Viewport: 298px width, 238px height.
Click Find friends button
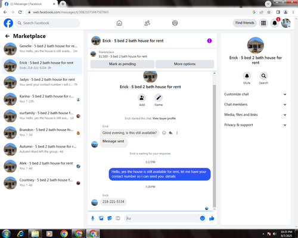pos(245,23)
